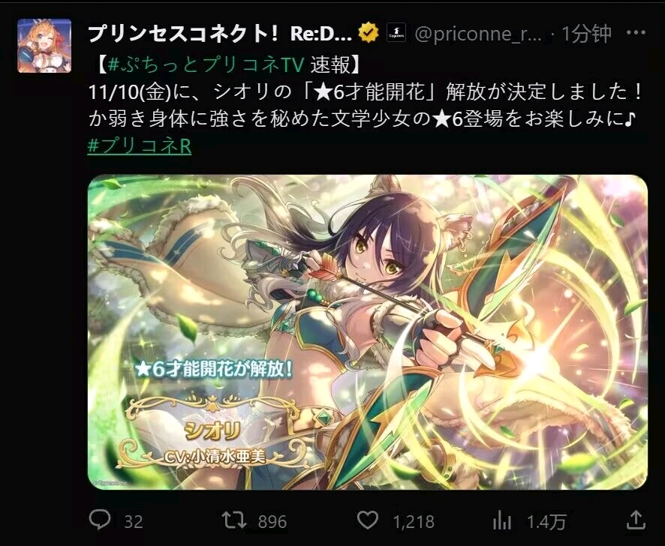665x546 pixels.
Task: Open the three-dot more options menu
Action: pyautogui.click(x=636, y=33)
